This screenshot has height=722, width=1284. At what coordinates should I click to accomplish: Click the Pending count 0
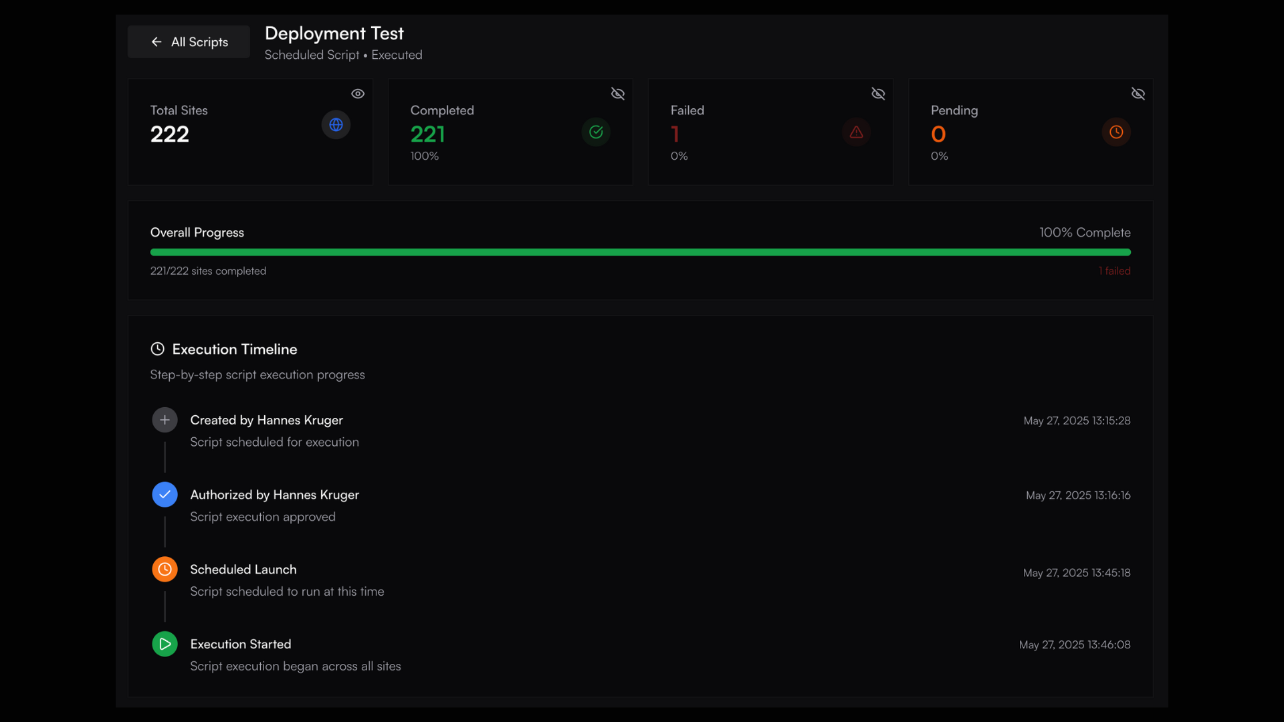[938, 134]
